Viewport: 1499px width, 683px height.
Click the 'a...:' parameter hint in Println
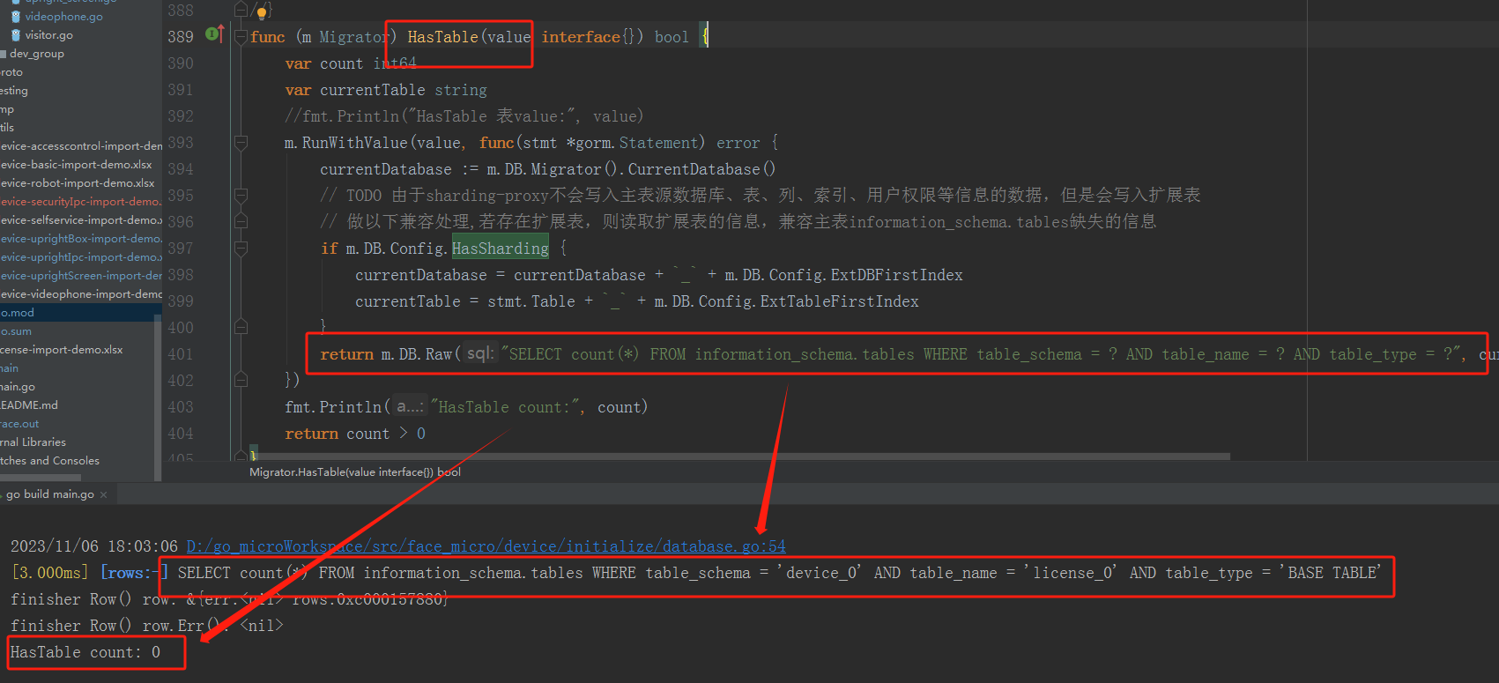click(x=410, y=406)
